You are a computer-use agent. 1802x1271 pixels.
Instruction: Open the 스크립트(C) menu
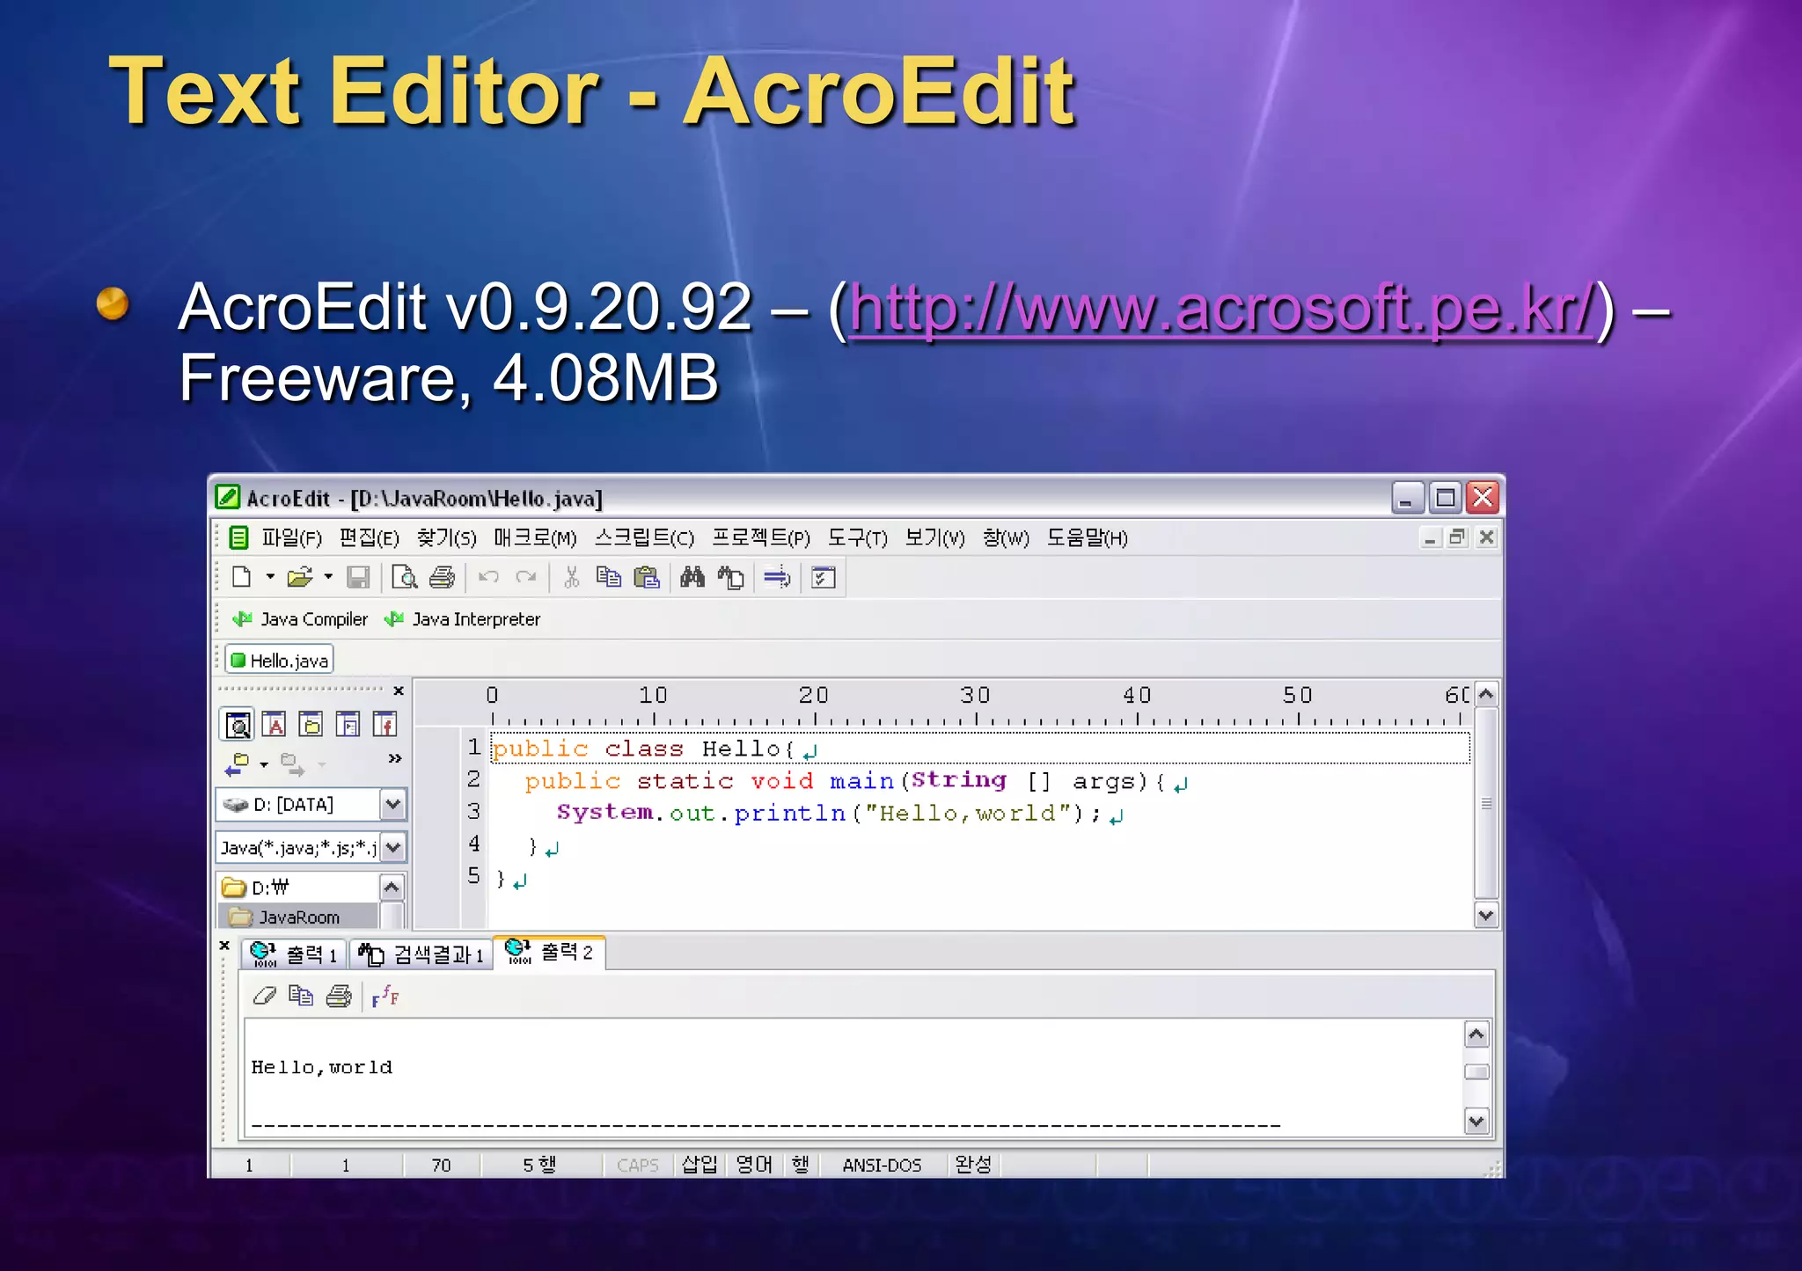pos(644,537)
